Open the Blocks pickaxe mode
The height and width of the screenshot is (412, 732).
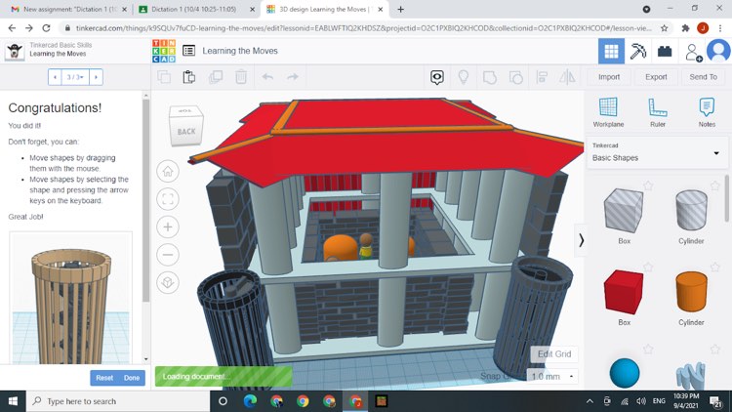[x=637, y=51]
